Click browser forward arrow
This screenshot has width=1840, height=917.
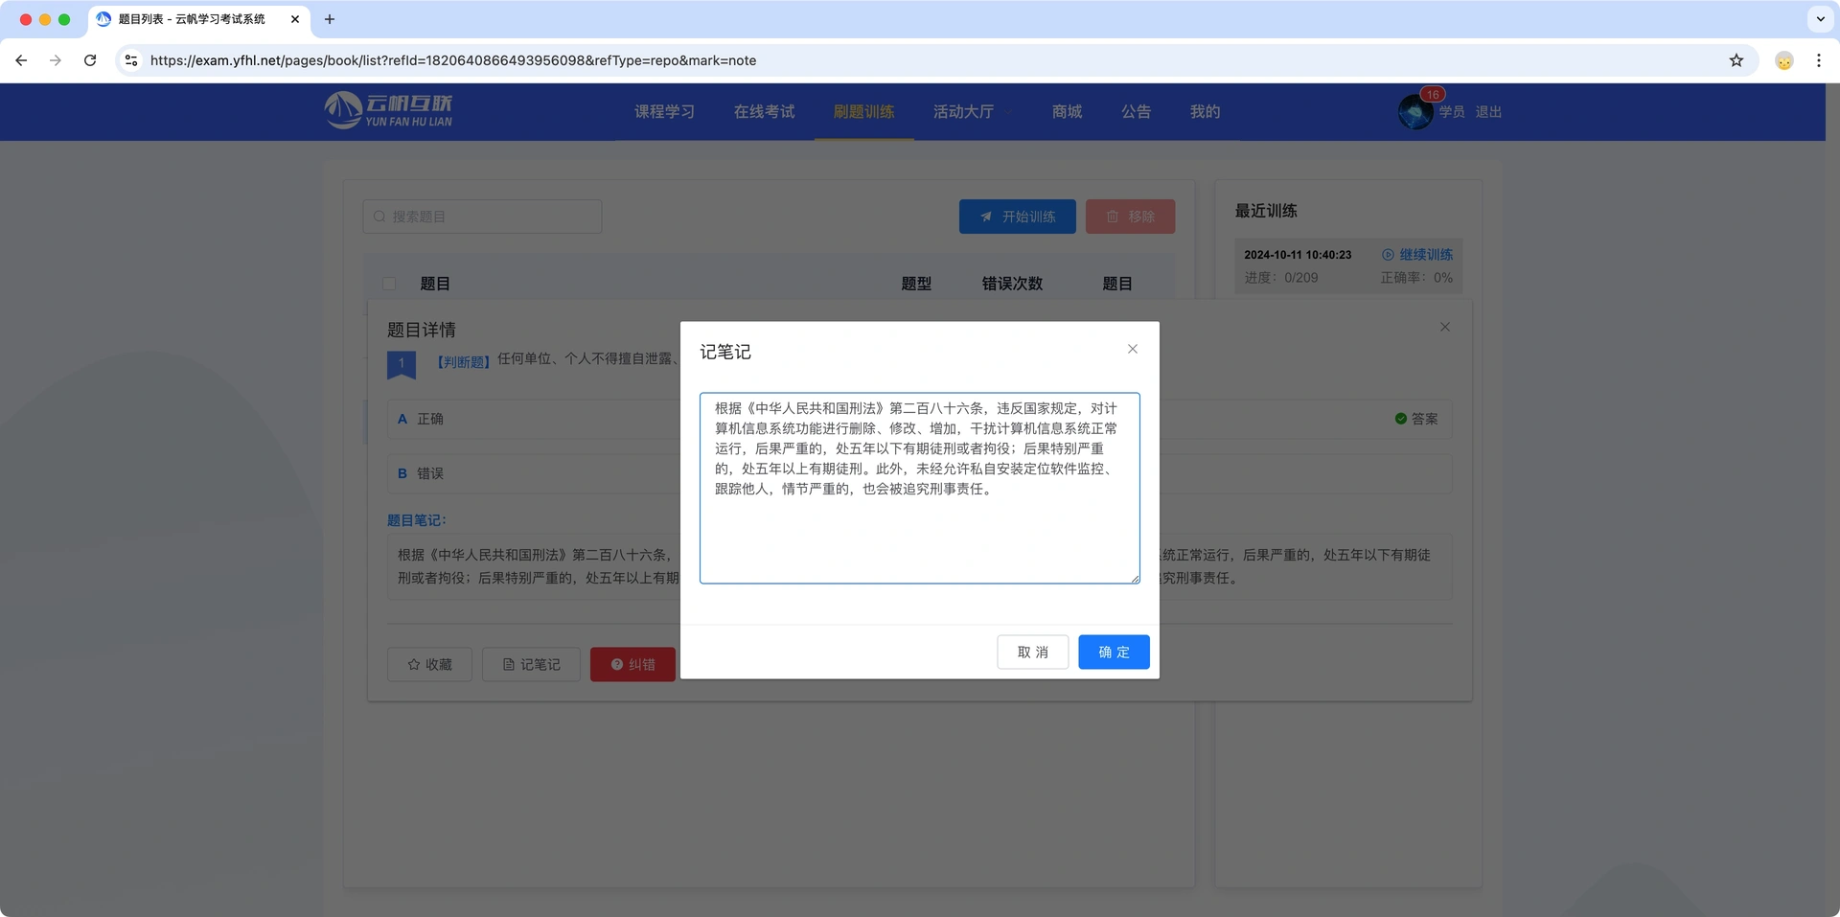[x=56, y=60]
